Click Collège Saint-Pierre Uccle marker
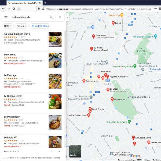161x161 pixels. click(x=107, y=62)
